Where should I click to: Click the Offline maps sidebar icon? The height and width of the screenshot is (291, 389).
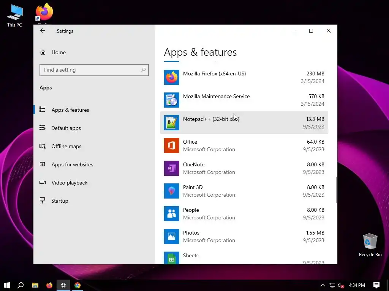[x=43, y=146]
